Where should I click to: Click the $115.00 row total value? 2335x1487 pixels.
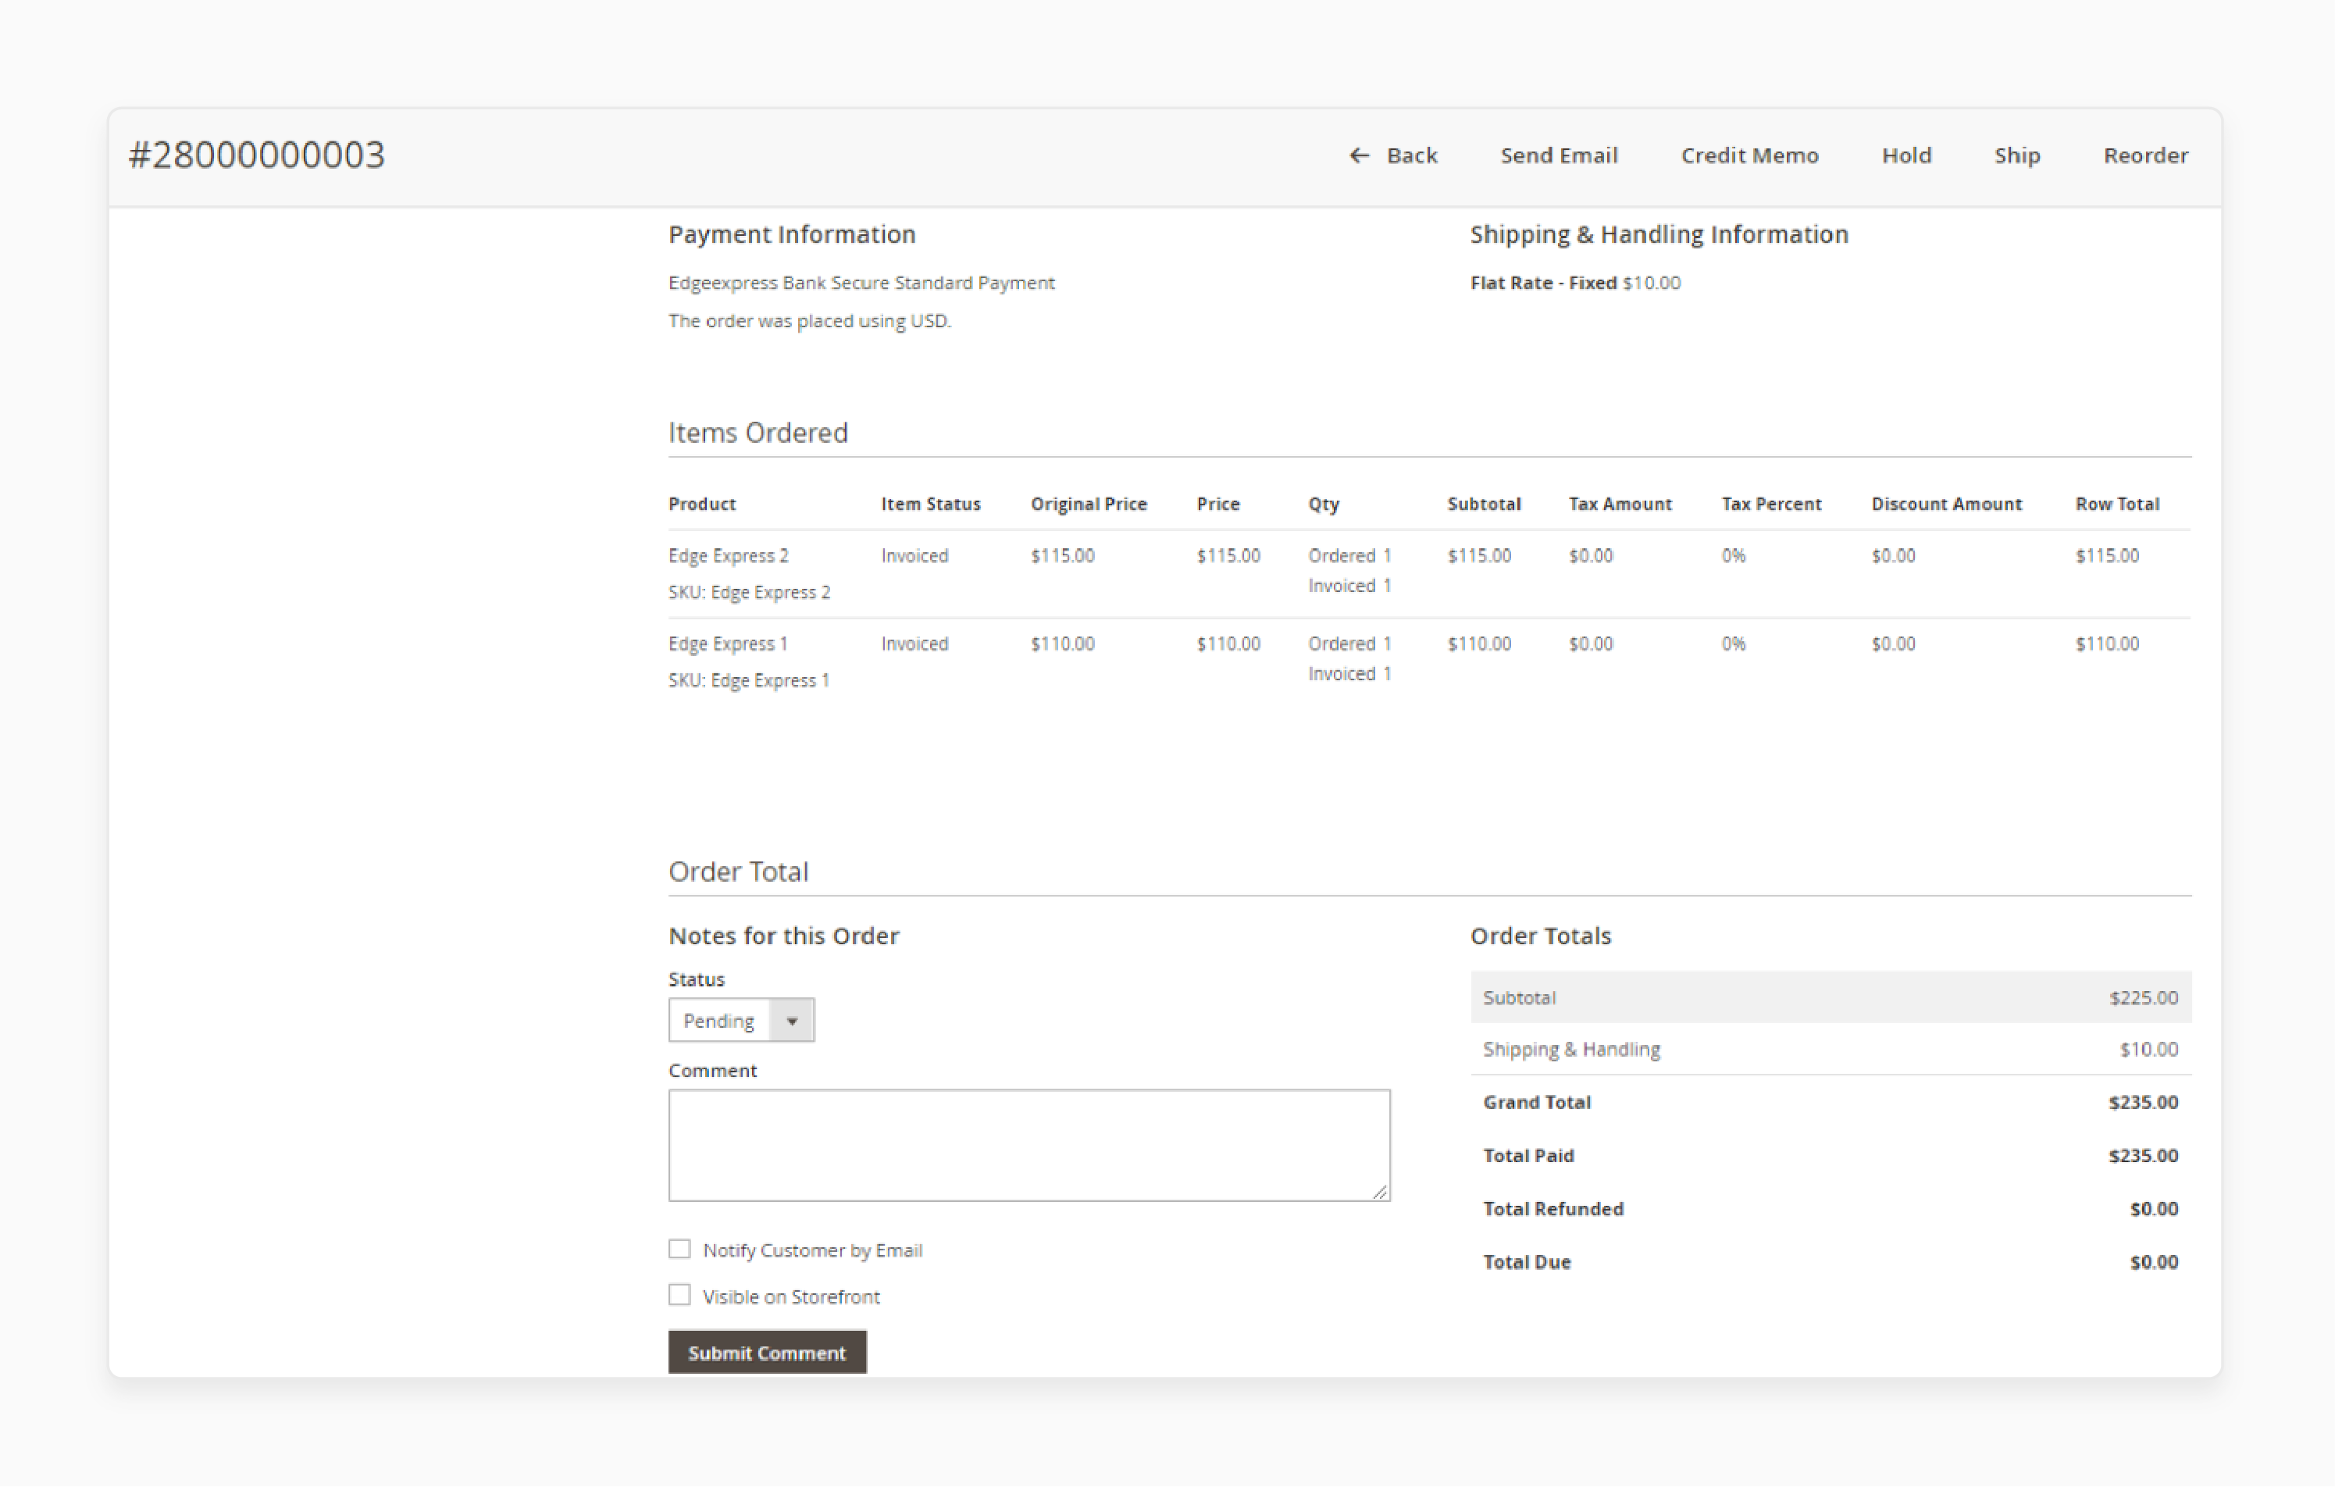pyautogui.click(x=2106, y=556)
